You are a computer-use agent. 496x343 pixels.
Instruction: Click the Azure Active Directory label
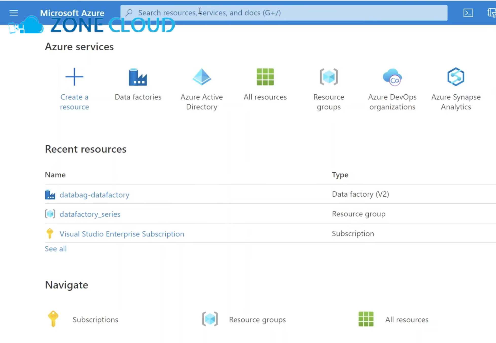[202, 102]
